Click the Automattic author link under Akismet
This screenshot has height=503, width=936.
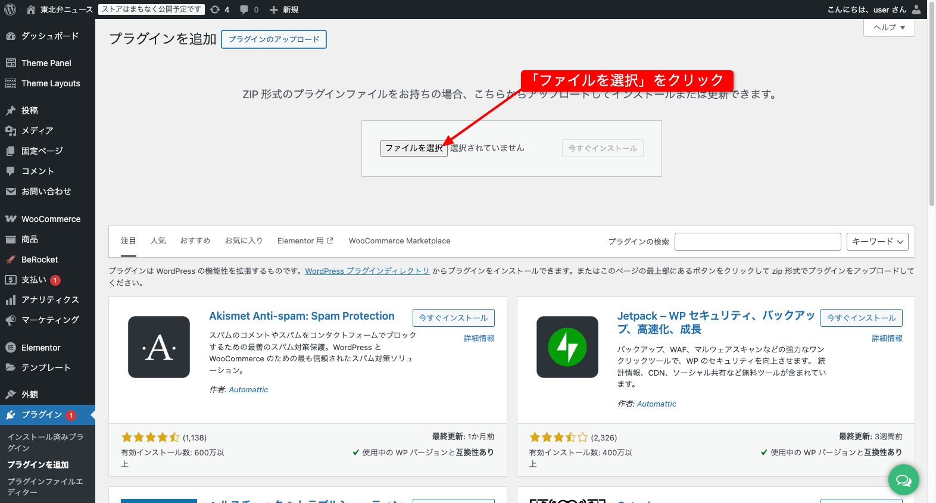(248, 390)
